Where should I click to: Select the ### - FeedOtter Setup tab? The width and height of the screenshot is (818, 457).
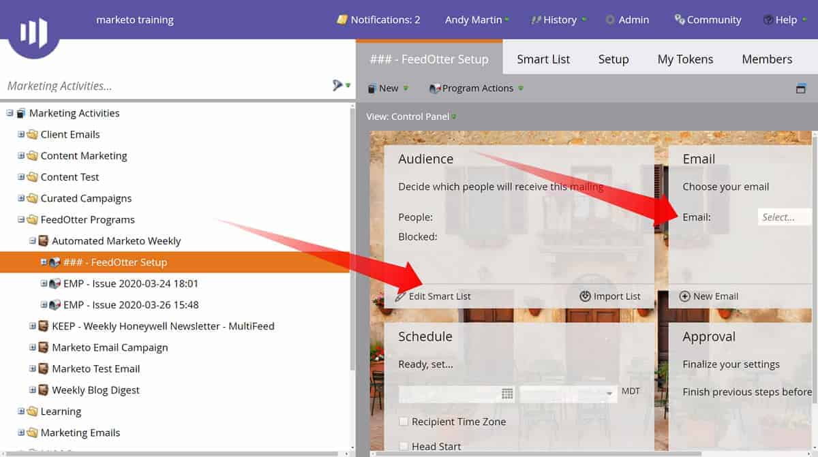pos(429,57)
